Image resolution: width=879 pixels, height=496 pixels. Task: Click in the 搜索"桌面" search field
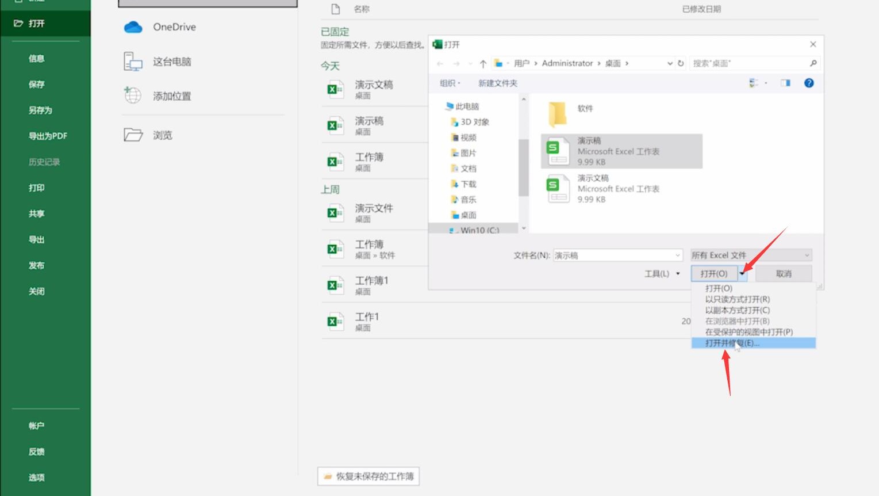[x=747, y=63]
